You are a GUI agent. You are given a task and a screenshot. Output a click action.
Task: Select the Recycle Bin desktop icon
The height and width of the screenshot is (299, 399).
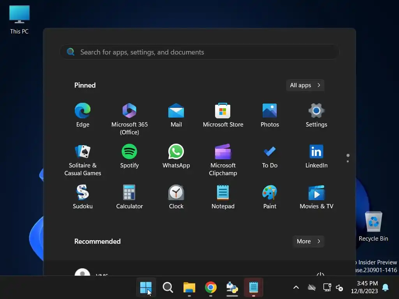(373, 226)
